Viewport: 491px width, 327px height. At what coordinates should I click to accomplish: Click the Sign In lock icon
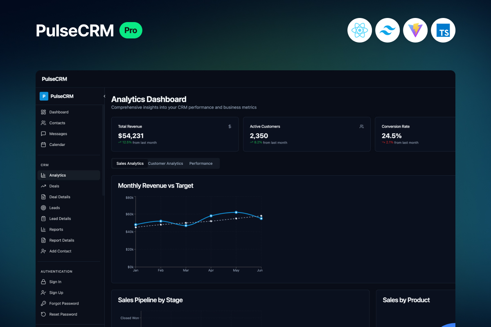pos(43,282)
